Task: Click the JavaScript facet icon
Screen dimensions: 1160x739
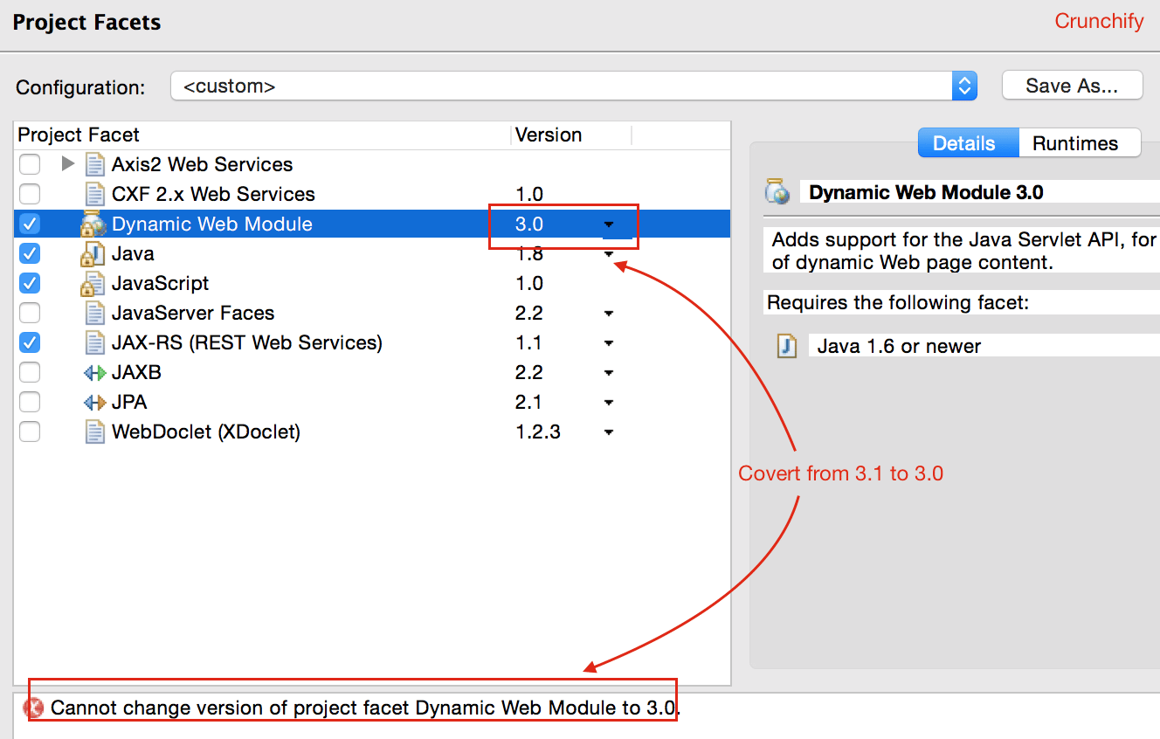Action: [94, 283]
